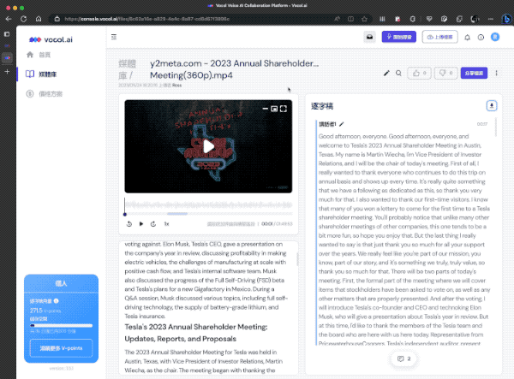Screen dimensions: 514x379
Task: Open the browser three-dot settings menu
Action: 490,19
